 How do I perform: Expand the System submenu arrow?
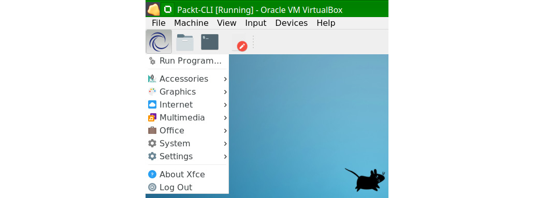pos(225,144)
